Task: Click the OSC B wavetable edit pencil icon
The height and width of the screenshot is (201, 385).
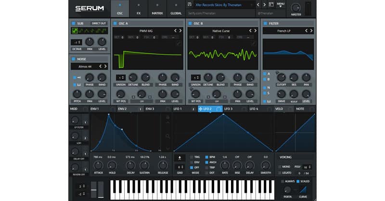Action: 254,43
